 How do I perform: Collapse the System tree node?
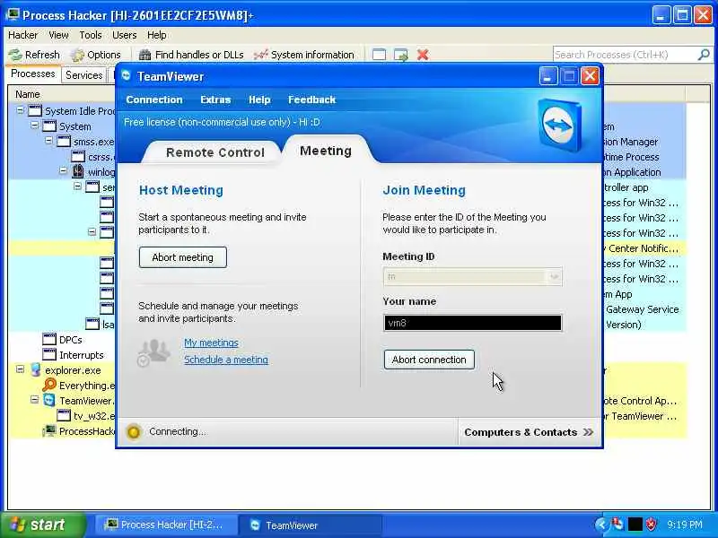tap(34, 125)
